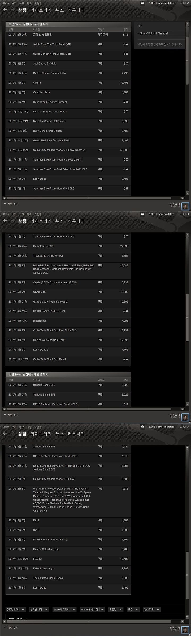Open 친구 menu in first window

22,3
